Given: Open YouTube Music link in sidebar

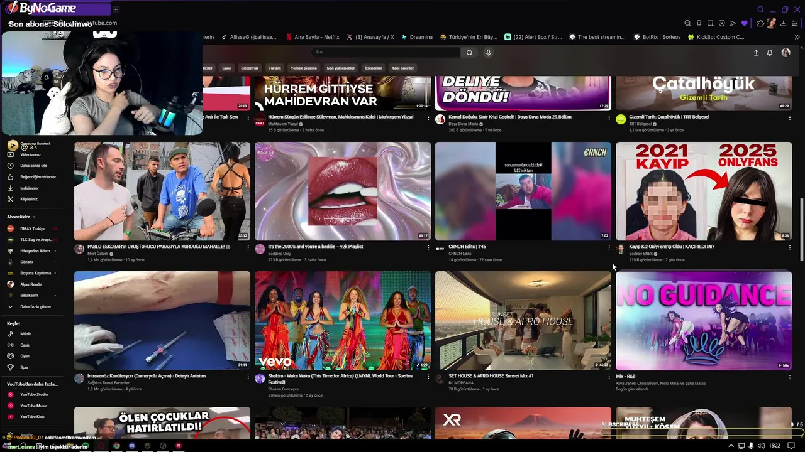Looking at the screenshot, I should point(33,406).
